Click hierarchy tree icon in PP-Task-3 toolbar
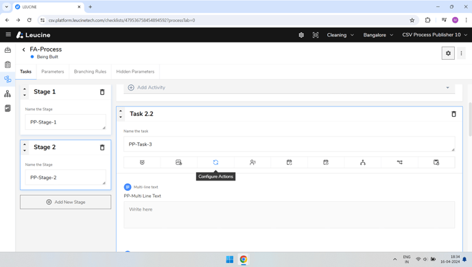Image resolution: width=472 pixels, height=267 pixels. [x=363, y=162]
